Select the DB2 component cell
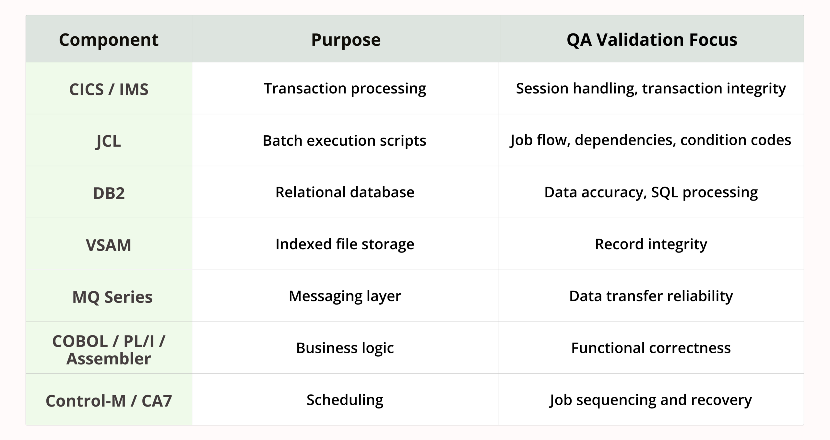 click(109, 192)
